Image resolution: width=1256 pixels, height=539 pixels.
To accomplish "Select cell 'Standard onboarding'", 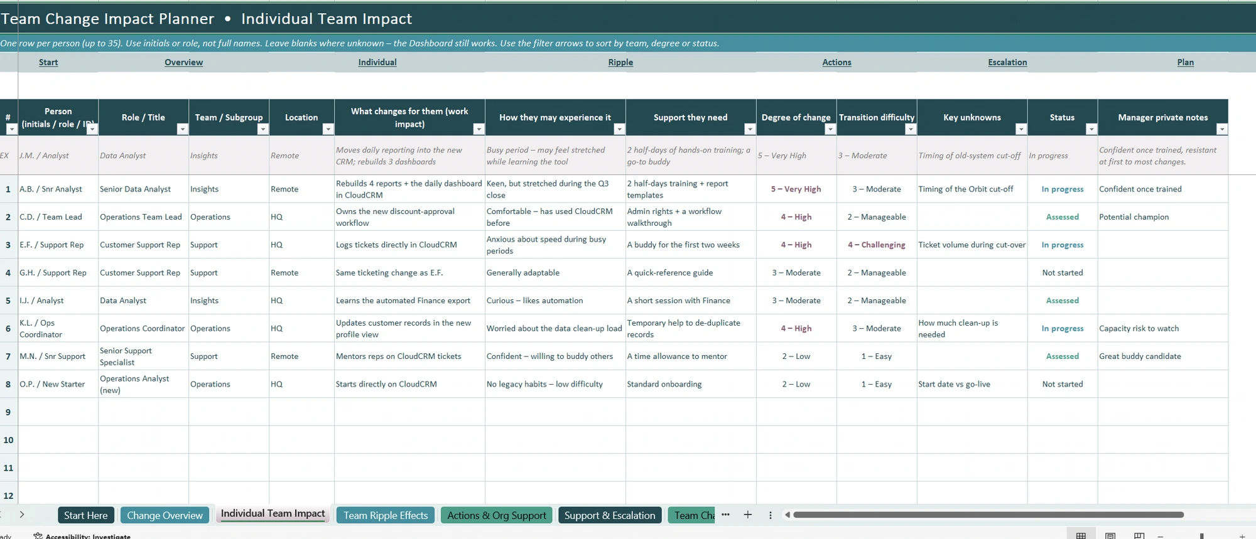I will tap(691, 384).
